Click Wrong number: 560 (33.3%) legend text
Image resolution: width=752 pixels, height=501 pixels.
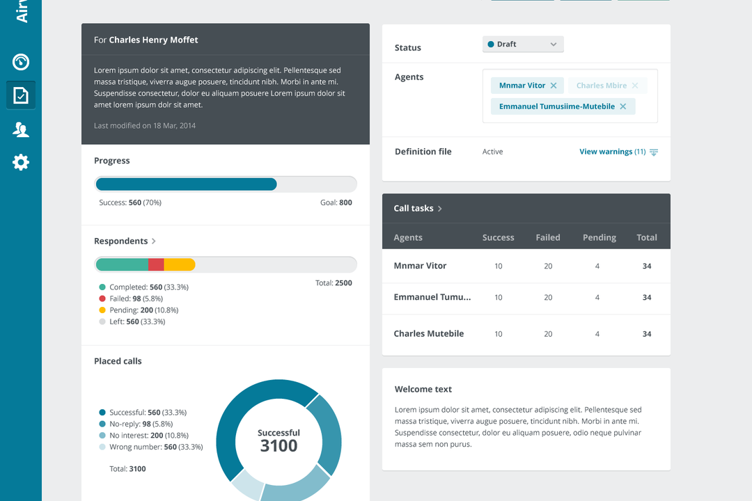click(x=157, y=447)
